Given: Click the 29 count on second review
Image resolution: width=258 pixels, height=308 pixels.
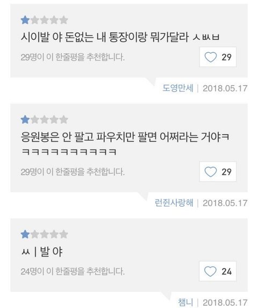Looking at the screenshot, I should pyautogui.click(x=227, y=172).
